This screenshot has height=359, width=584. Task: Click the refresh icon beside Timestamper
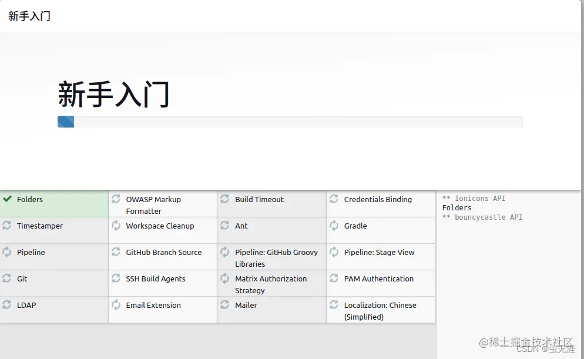6,225
